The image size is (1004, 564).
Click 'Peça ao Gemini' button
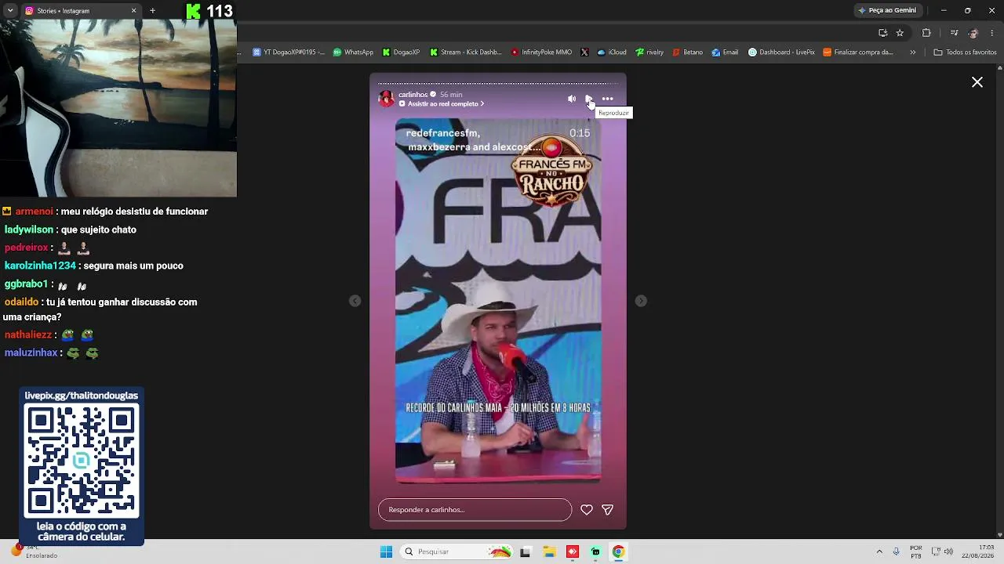888,11
